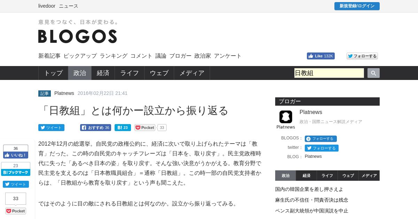Viewport: 418px width, 219px height.
Task: Select トップ in dark nav bar
Action: (x=53, y=73)
